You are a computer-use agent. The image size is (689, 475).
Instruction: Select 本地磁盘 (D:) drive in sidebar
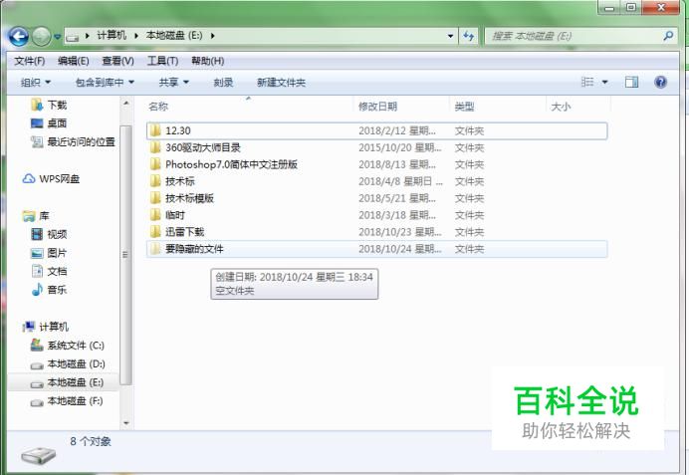[68, 363]
